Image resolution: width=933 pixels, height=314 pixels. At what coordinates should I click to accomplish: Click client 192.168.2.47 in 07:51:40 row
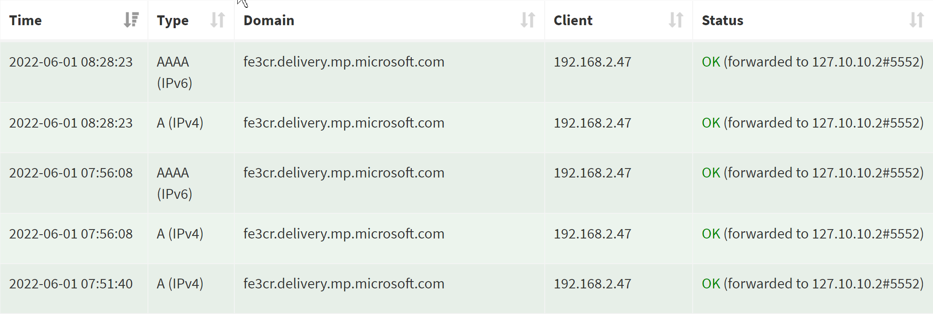tap(592, 284)
